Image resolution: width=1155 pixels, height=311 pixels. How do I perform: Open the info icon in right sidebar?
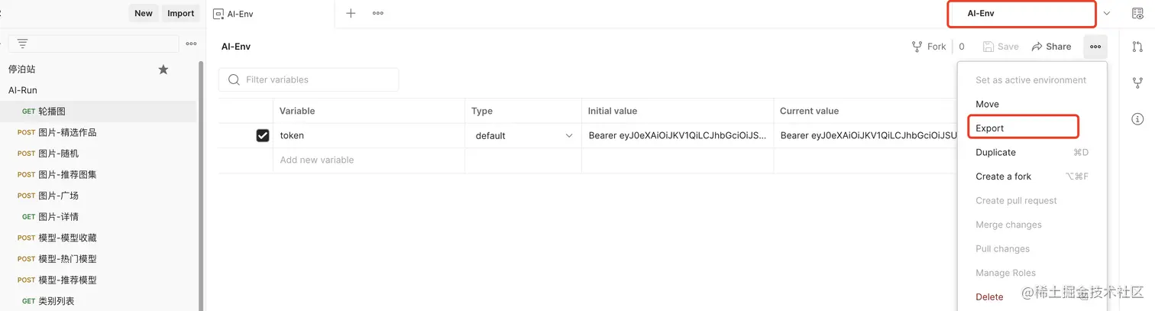coord(1137,118)
